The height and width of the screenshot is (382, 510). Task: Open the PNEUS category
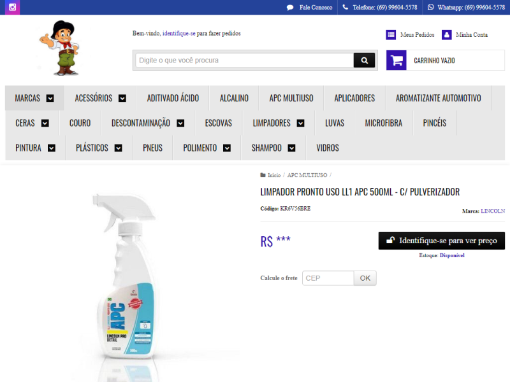click(x=152, y=148)
